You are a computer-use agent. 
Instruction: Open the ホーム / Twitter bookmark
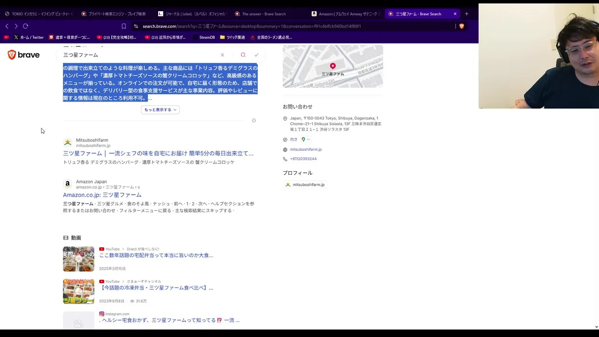click(29, 37)
